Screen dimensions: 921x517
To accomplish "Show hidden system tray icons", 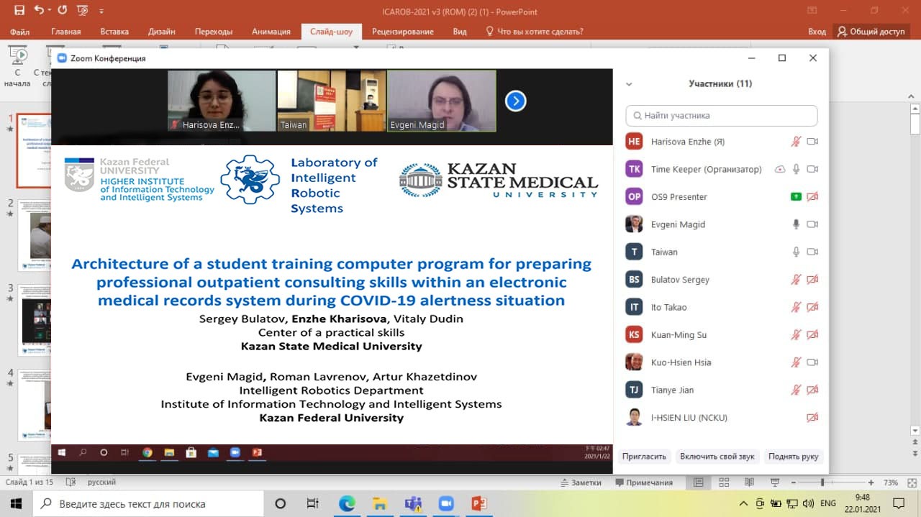I will [743, 503].
